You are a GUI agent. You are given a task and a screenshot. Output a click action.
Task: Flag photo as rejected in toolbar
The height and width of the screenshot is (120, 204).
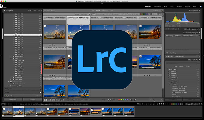[x=105, y=100]
